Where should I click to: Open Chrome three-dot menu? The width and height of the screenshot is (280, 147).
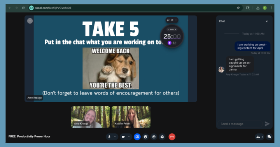[x=271, y=8]
